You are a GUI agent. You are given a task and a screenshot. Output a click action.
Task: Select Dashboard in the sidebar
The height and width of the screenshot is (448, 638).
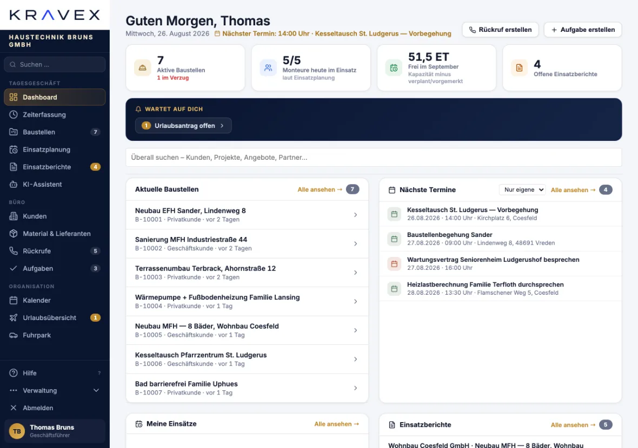coord(55,97)
